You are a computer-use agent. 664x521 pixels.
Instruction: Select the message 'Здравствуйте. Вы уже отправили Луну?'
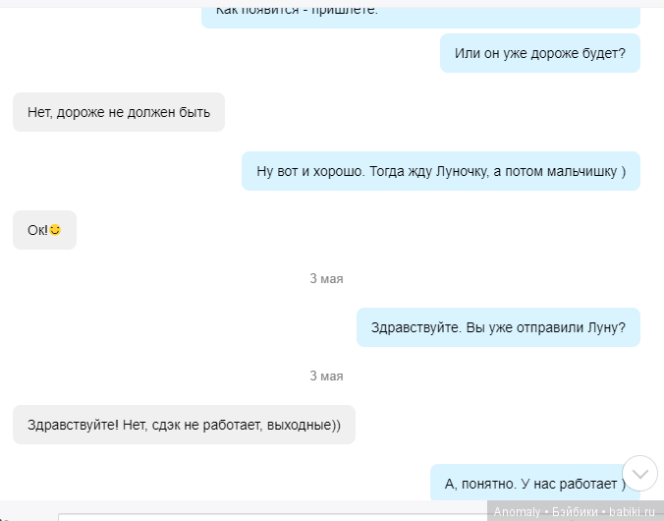pos(498,327)
